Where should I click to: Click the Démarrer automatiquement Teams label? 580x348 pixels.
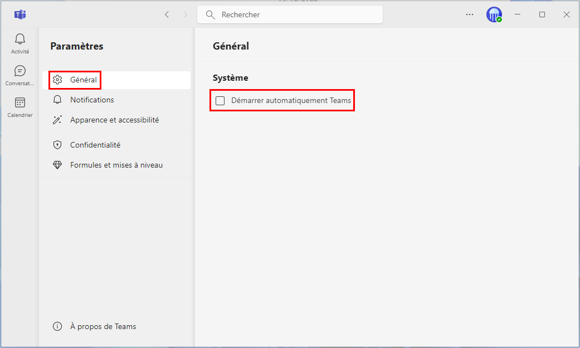[291, 101]
